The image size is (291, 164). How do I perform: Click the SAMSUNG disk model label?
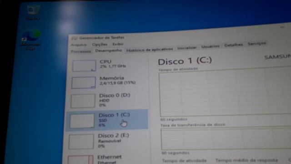point(278,56)
